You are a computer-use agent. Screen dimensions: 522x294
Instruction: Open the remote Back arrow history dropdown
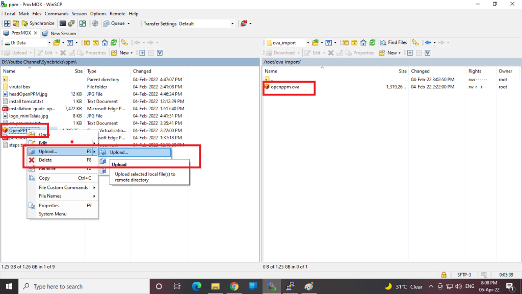coord(434,43)
